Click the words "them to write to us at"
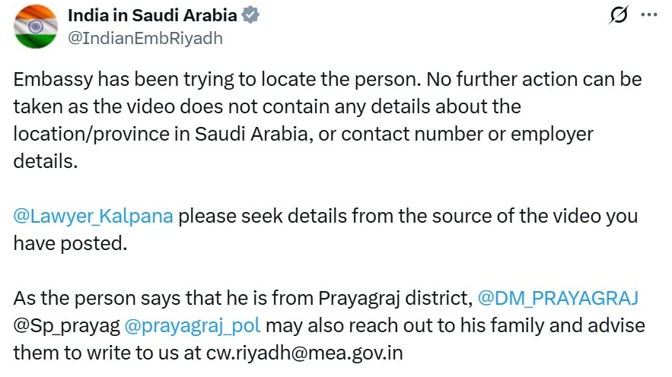Viewport: 672px width, 377px height. [x=107, y=353]
